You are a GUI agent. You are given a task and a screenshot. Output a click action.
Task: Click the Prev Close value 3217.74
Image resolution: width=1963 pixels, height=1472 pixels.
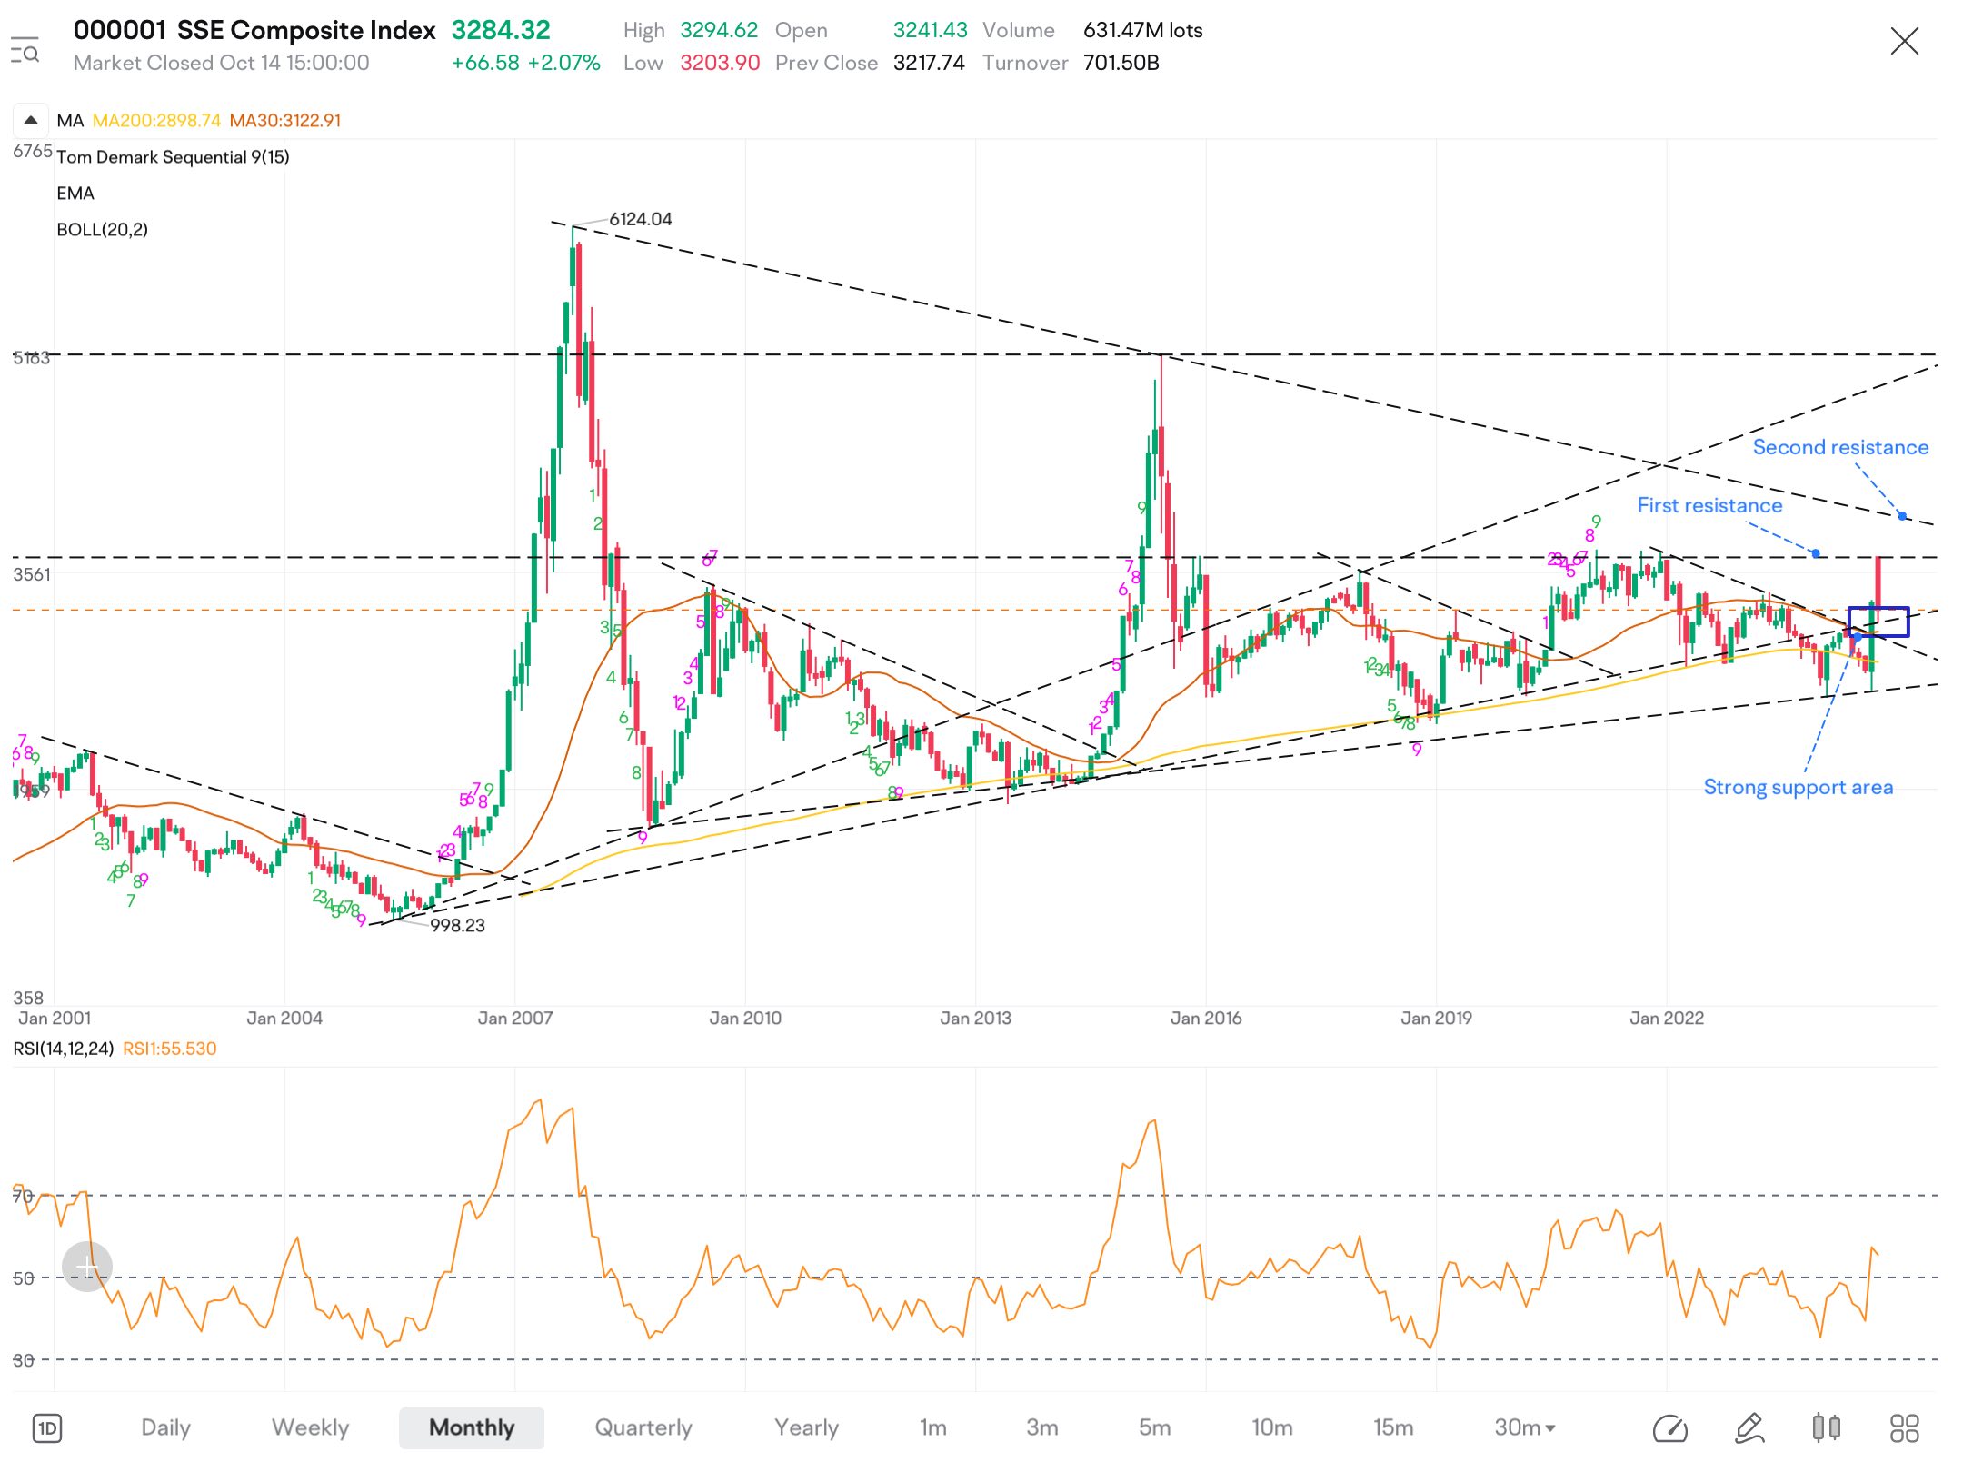pos(929,63)
